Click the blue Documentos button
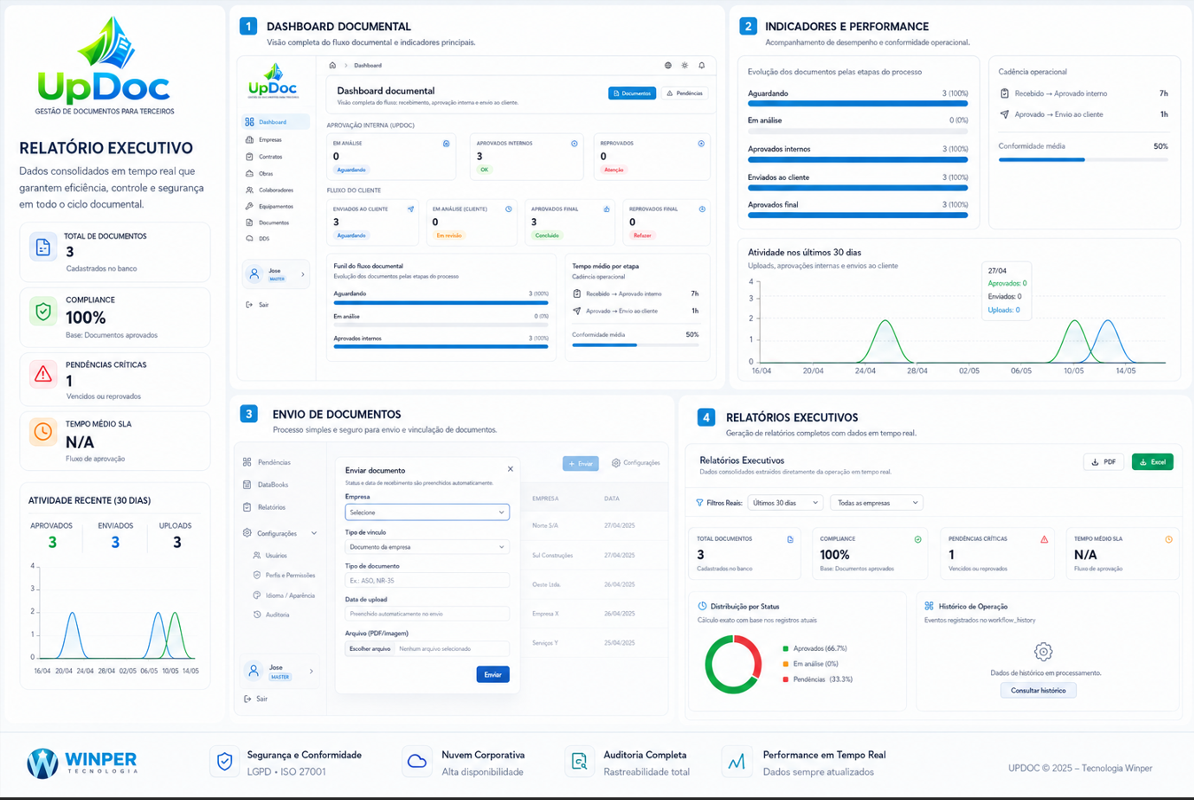The height and width of the screenshot is (800, 1194). (632, 93)
